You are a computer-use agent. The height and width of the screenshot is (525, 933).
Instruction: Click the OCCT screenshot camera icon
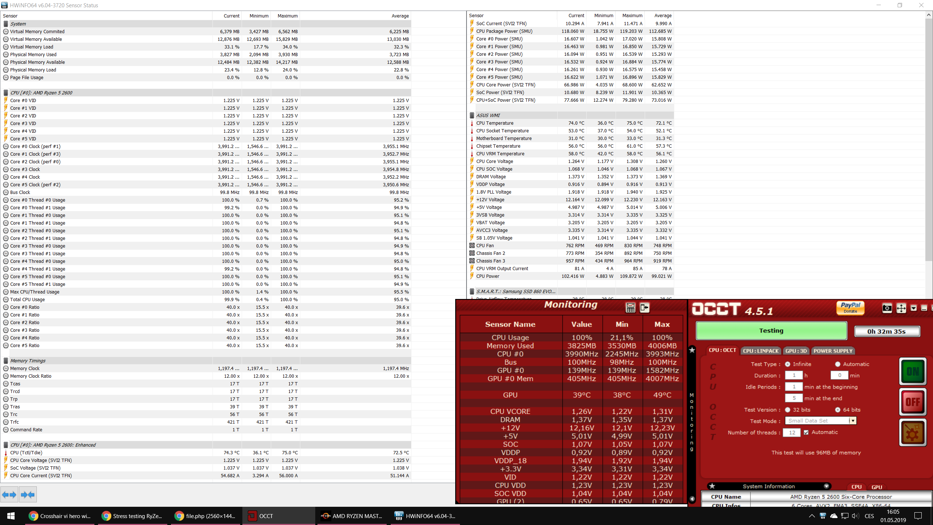tap(887, 308)
